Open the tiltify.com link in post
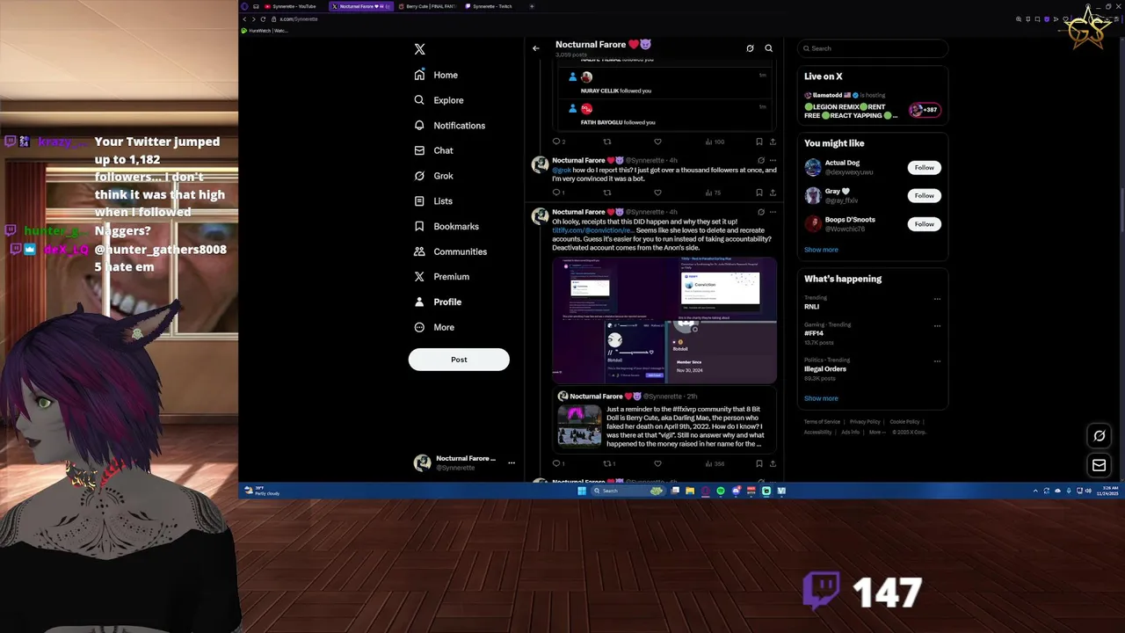Screen dimensions: 1125x633 [x=592, y=230]
